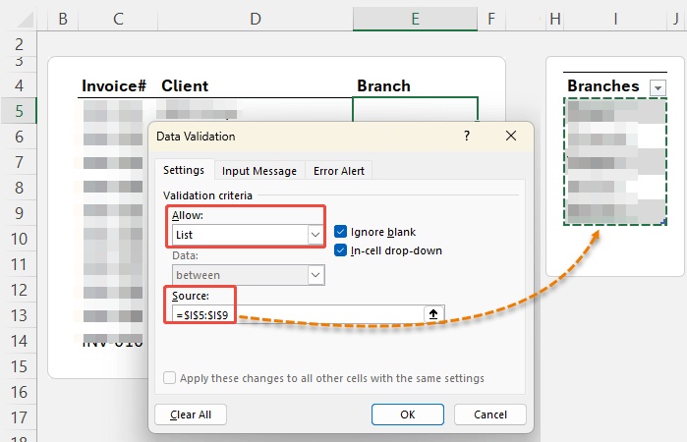Open the Error Alert tab
Screen dimensions: 687x442
pyautogui.click(x=339, y=171)
